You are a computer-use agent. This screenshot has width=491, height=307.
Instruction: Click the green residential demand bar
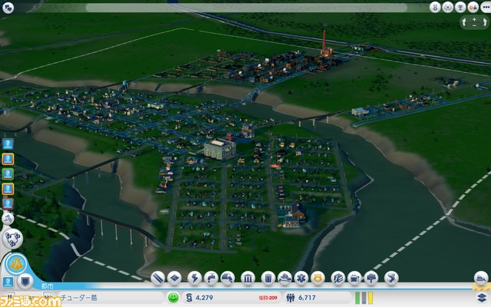coord(358,298)
